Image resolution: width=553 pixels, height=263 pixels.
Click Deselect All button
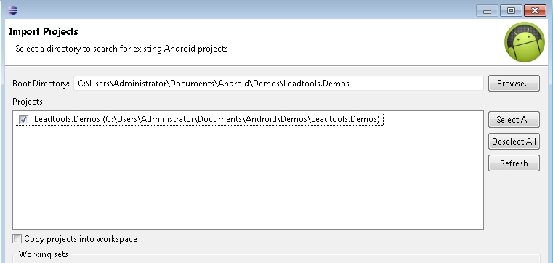pyautogui.click(x=514, y=142)
